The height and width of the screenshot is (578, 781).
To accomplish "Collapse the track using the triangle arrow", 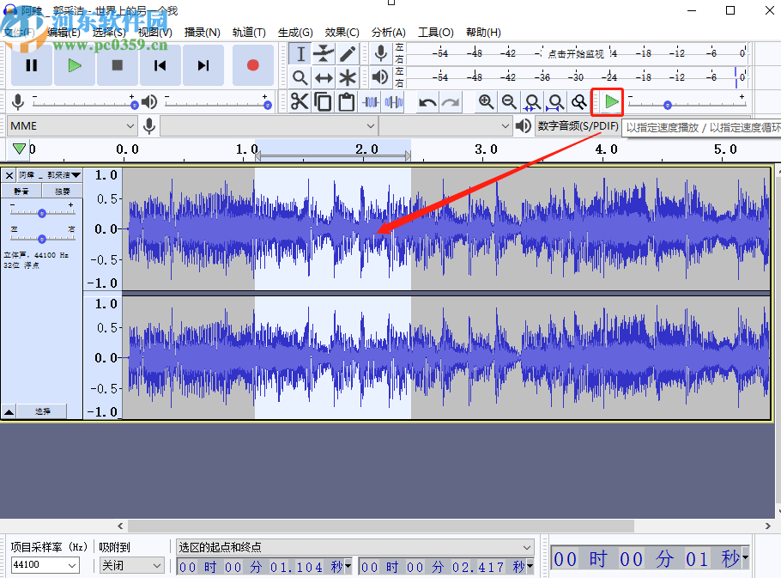I will [x=9, y=411].
